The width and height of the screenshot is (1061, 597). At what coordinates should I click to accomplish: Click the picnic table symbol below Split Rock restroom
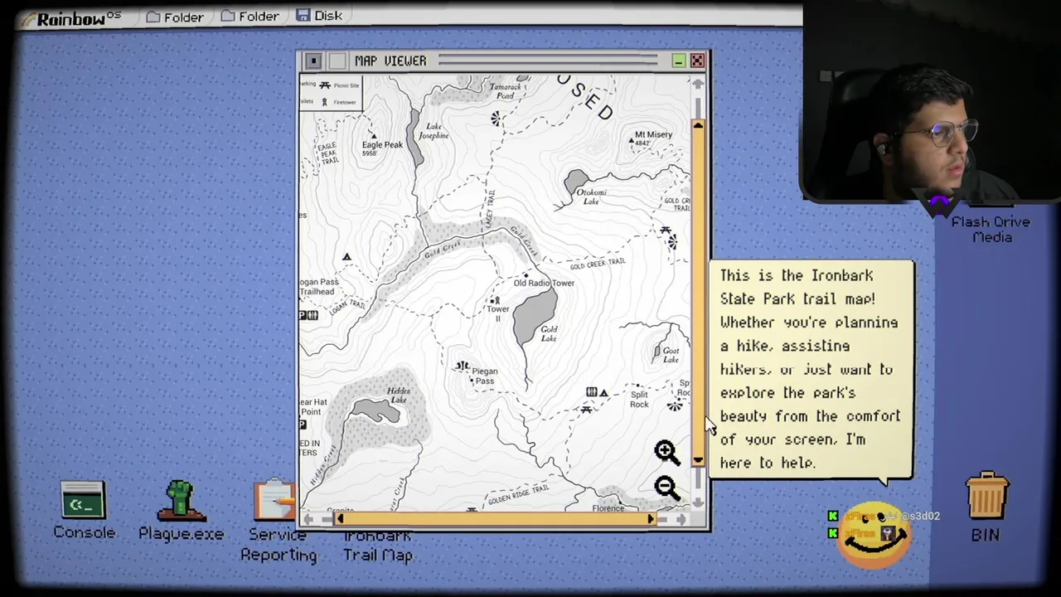click(x=586, y=409)
